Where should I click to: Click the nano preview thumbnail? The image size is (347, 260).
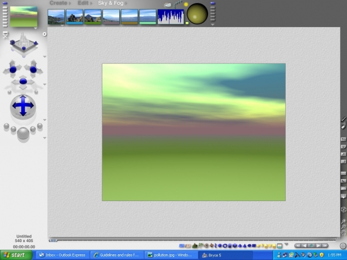(x=24, y=17)
